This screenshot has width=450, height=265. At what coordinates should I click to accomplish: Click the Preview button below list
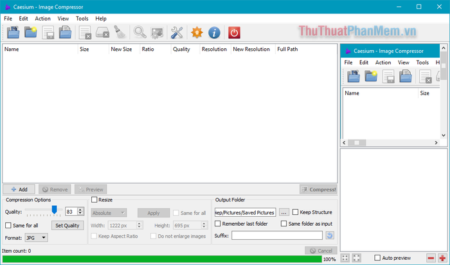tap(91, 189)
